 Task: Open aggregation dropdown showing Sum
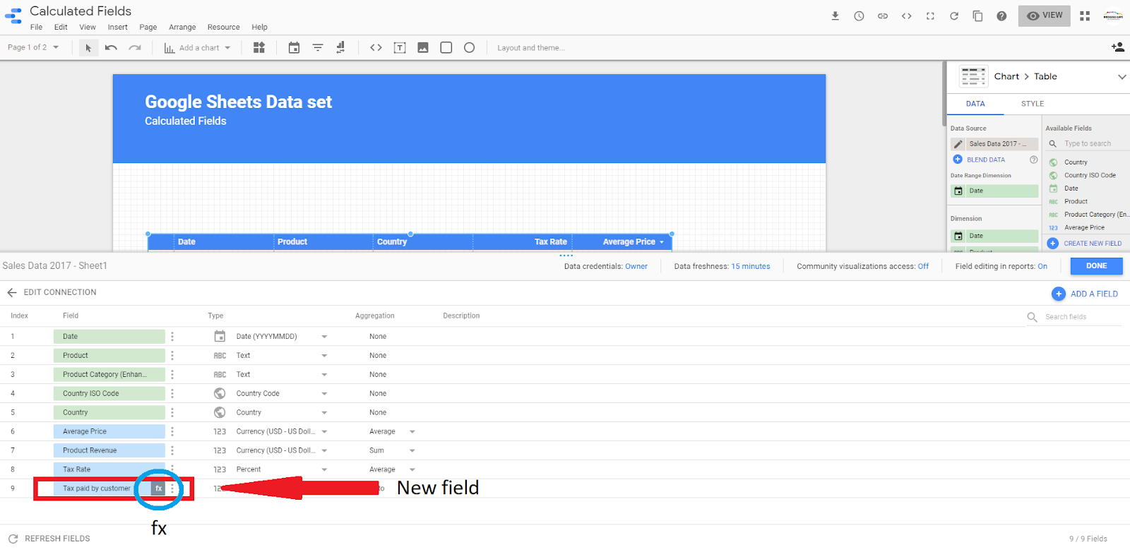(x=412, y=450)
